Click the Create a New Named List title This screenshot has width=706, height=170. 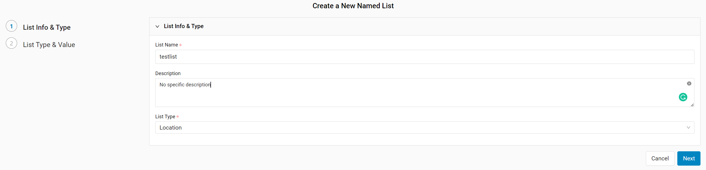(x=353, y=6)
